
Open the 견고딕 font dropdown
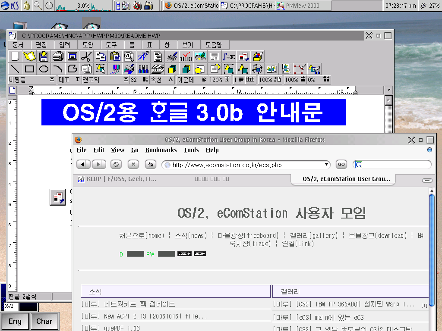[126, 80]
